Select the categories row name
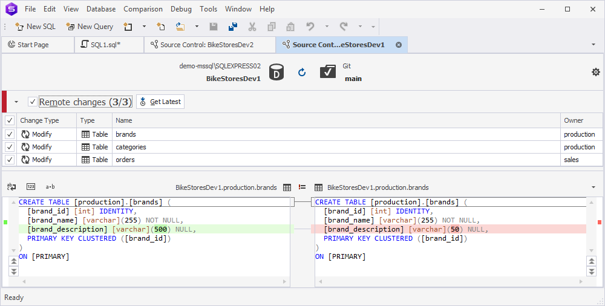This screenshot has height=306, width=605. (x=131, y=147)
